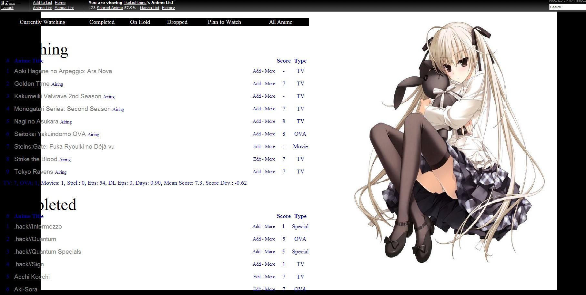
Task: Open Steins;Gate: Fuka Ryouiki no Déjà vu
Action: point(64,146)
